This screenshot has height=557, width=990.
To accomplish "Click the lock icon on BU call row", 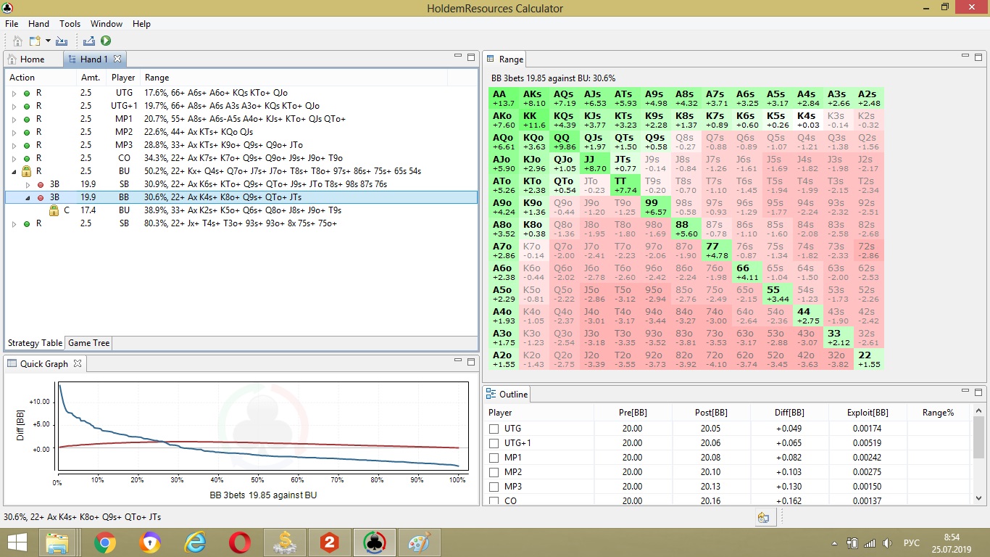I will point(54,210).
